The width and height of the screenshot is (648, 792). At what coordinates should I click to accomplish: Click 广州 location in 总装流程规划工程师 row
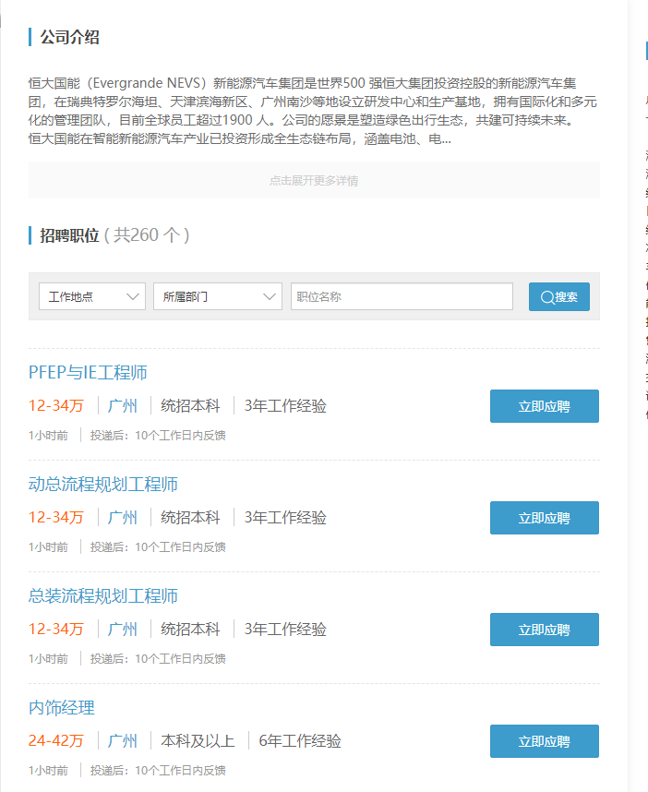coord(123,629)
